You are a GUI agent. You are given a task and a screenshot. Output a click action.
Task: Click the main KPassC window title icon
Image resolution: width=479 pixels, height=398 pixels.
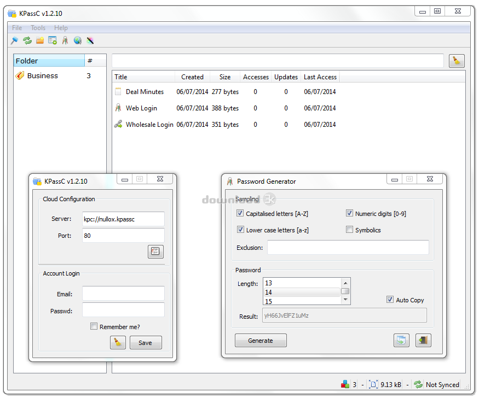pyautogui.click(x=12, y=14)
